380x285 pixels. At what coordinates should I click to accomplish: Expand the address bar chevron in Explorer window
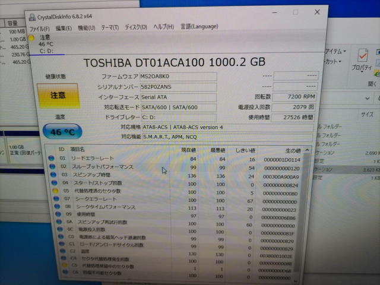click(x=368, y=99)
